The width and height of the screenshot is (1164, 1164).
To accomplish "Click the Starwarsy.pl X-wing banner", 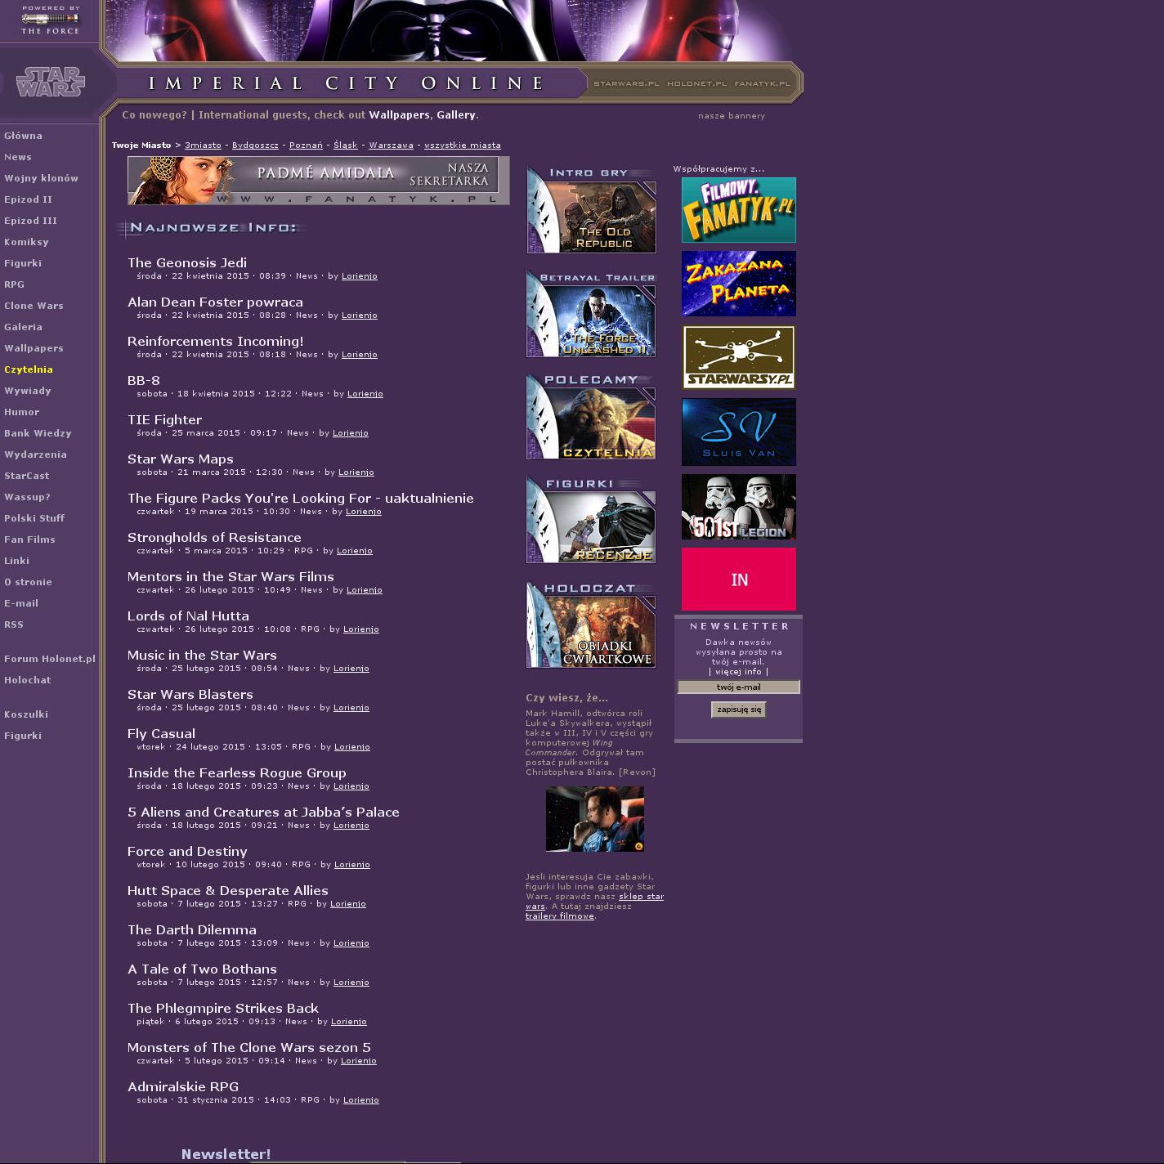I will pyautogui.click(x=738, y=357).
